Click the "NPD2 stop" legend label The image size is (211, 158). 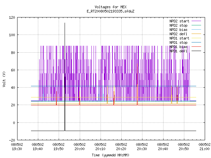[178, 25]
